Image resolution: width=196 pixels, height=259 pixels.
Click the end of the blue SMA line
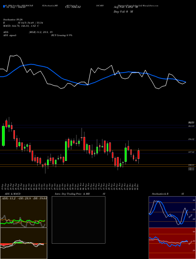click(x=186, y=82)
